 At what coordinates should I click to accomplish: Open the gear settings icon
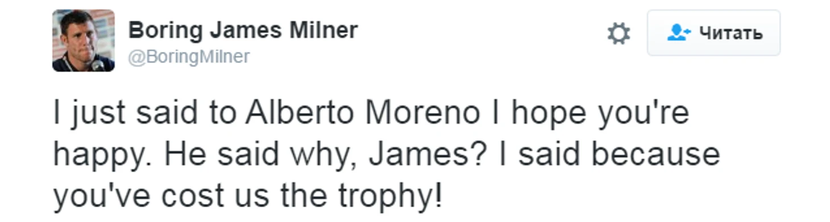[x=619, y=33]
